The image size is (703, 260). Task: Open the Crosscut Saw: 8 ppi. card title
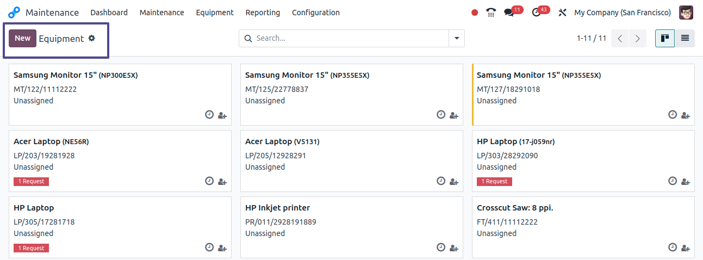[x=515, y=208]
